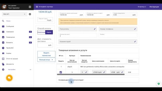Expand the Полный отказ dropdown
This screenshot has width=162, height=91.
46,60
